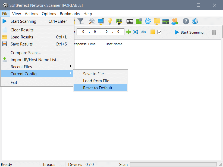
Task: Open the File menu
Action: click(5, 14)
